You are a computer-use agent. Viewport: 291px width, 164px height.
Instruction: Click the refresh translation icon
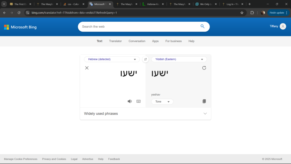204,68
